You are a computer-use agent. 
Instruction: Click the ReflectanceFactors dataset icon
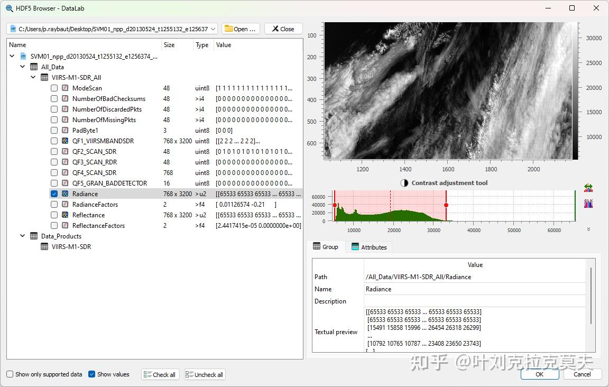tap(65, 225)
